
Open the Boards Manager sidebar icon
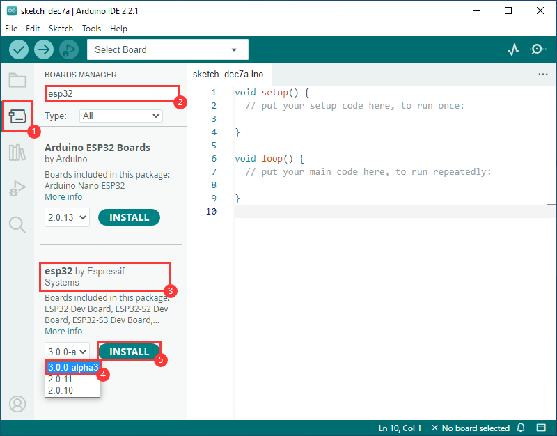click(17, 116)
